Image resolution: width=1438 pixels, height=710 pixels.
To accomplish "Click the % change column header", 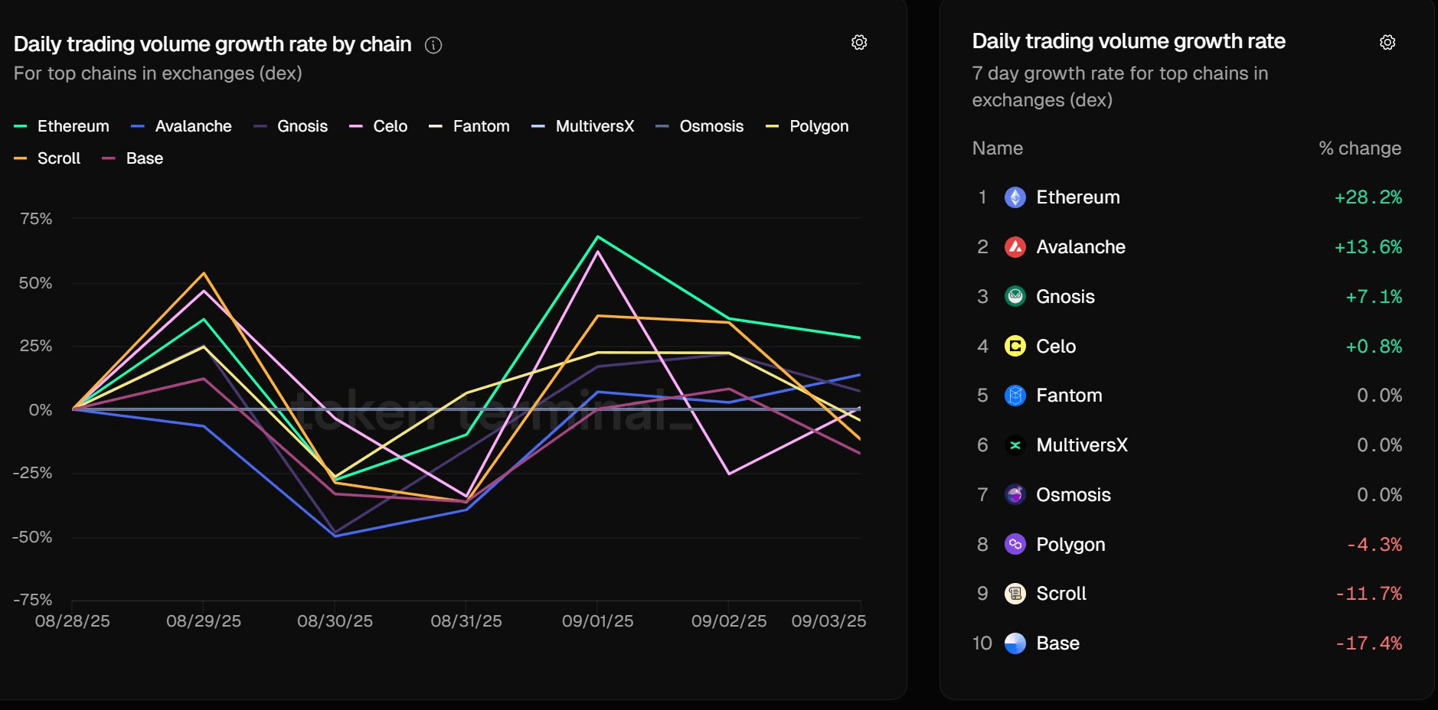I will pyautogui.click(x=1360, y=148).
